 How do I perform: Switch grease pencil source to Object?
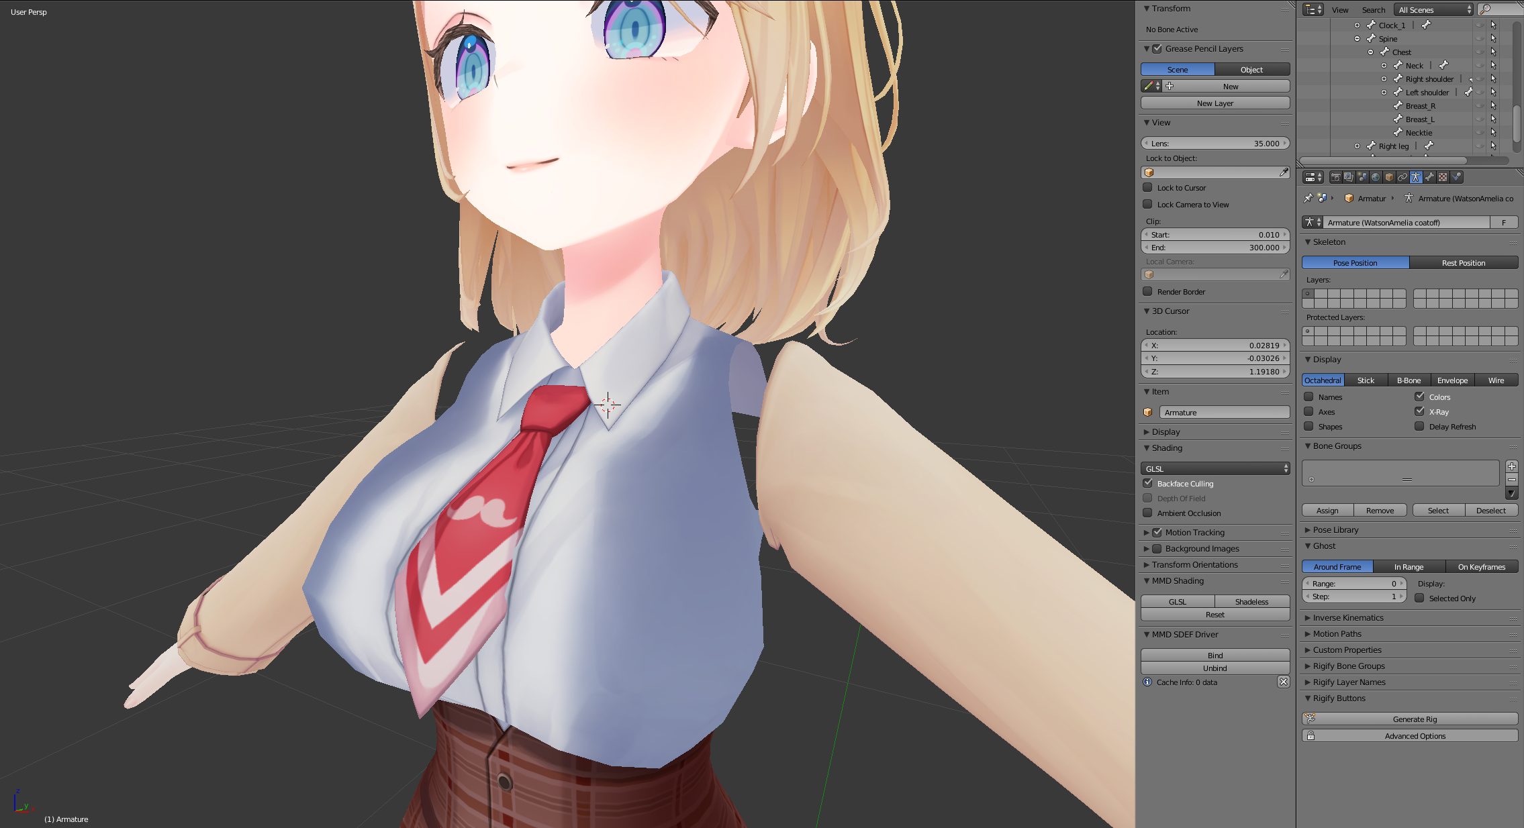click(1252, 69)
